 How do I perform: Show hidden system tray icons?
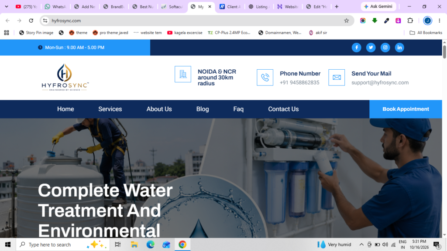[x=361, y=244]
